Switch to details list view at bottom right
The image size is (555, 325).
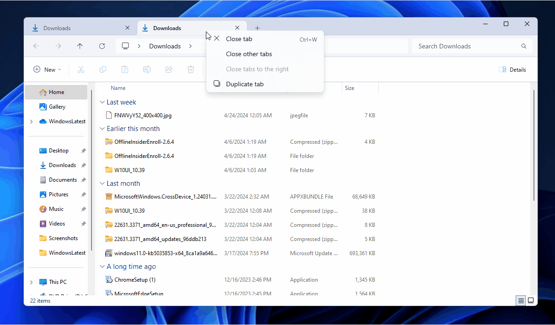coord(521,300)
